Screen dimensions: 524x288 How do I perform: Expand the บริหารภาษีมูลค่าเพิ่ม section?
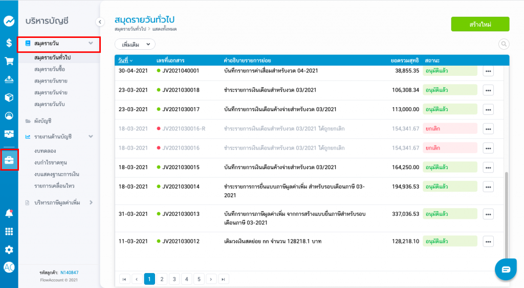point(91,202)
